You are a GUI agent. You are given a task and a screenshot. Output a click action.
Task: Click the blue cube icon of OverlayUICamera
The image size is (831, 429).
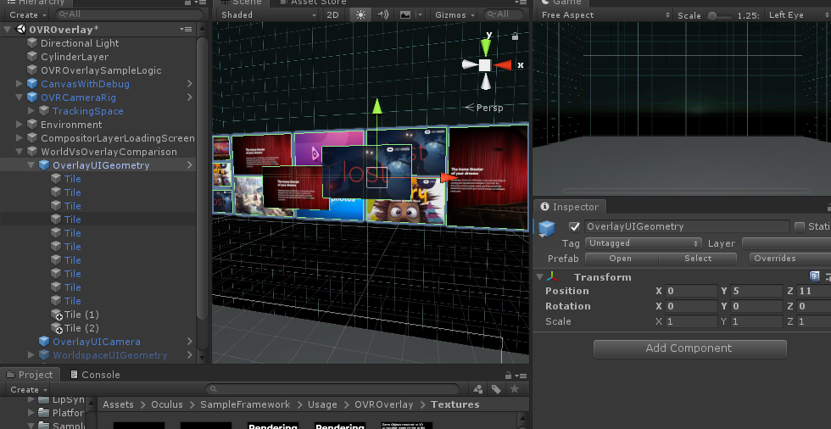point(44,342)
